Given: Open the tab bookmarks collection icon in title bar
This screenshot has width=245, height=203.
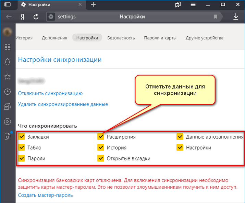Looking at the screenshot, I should (178, 4).
